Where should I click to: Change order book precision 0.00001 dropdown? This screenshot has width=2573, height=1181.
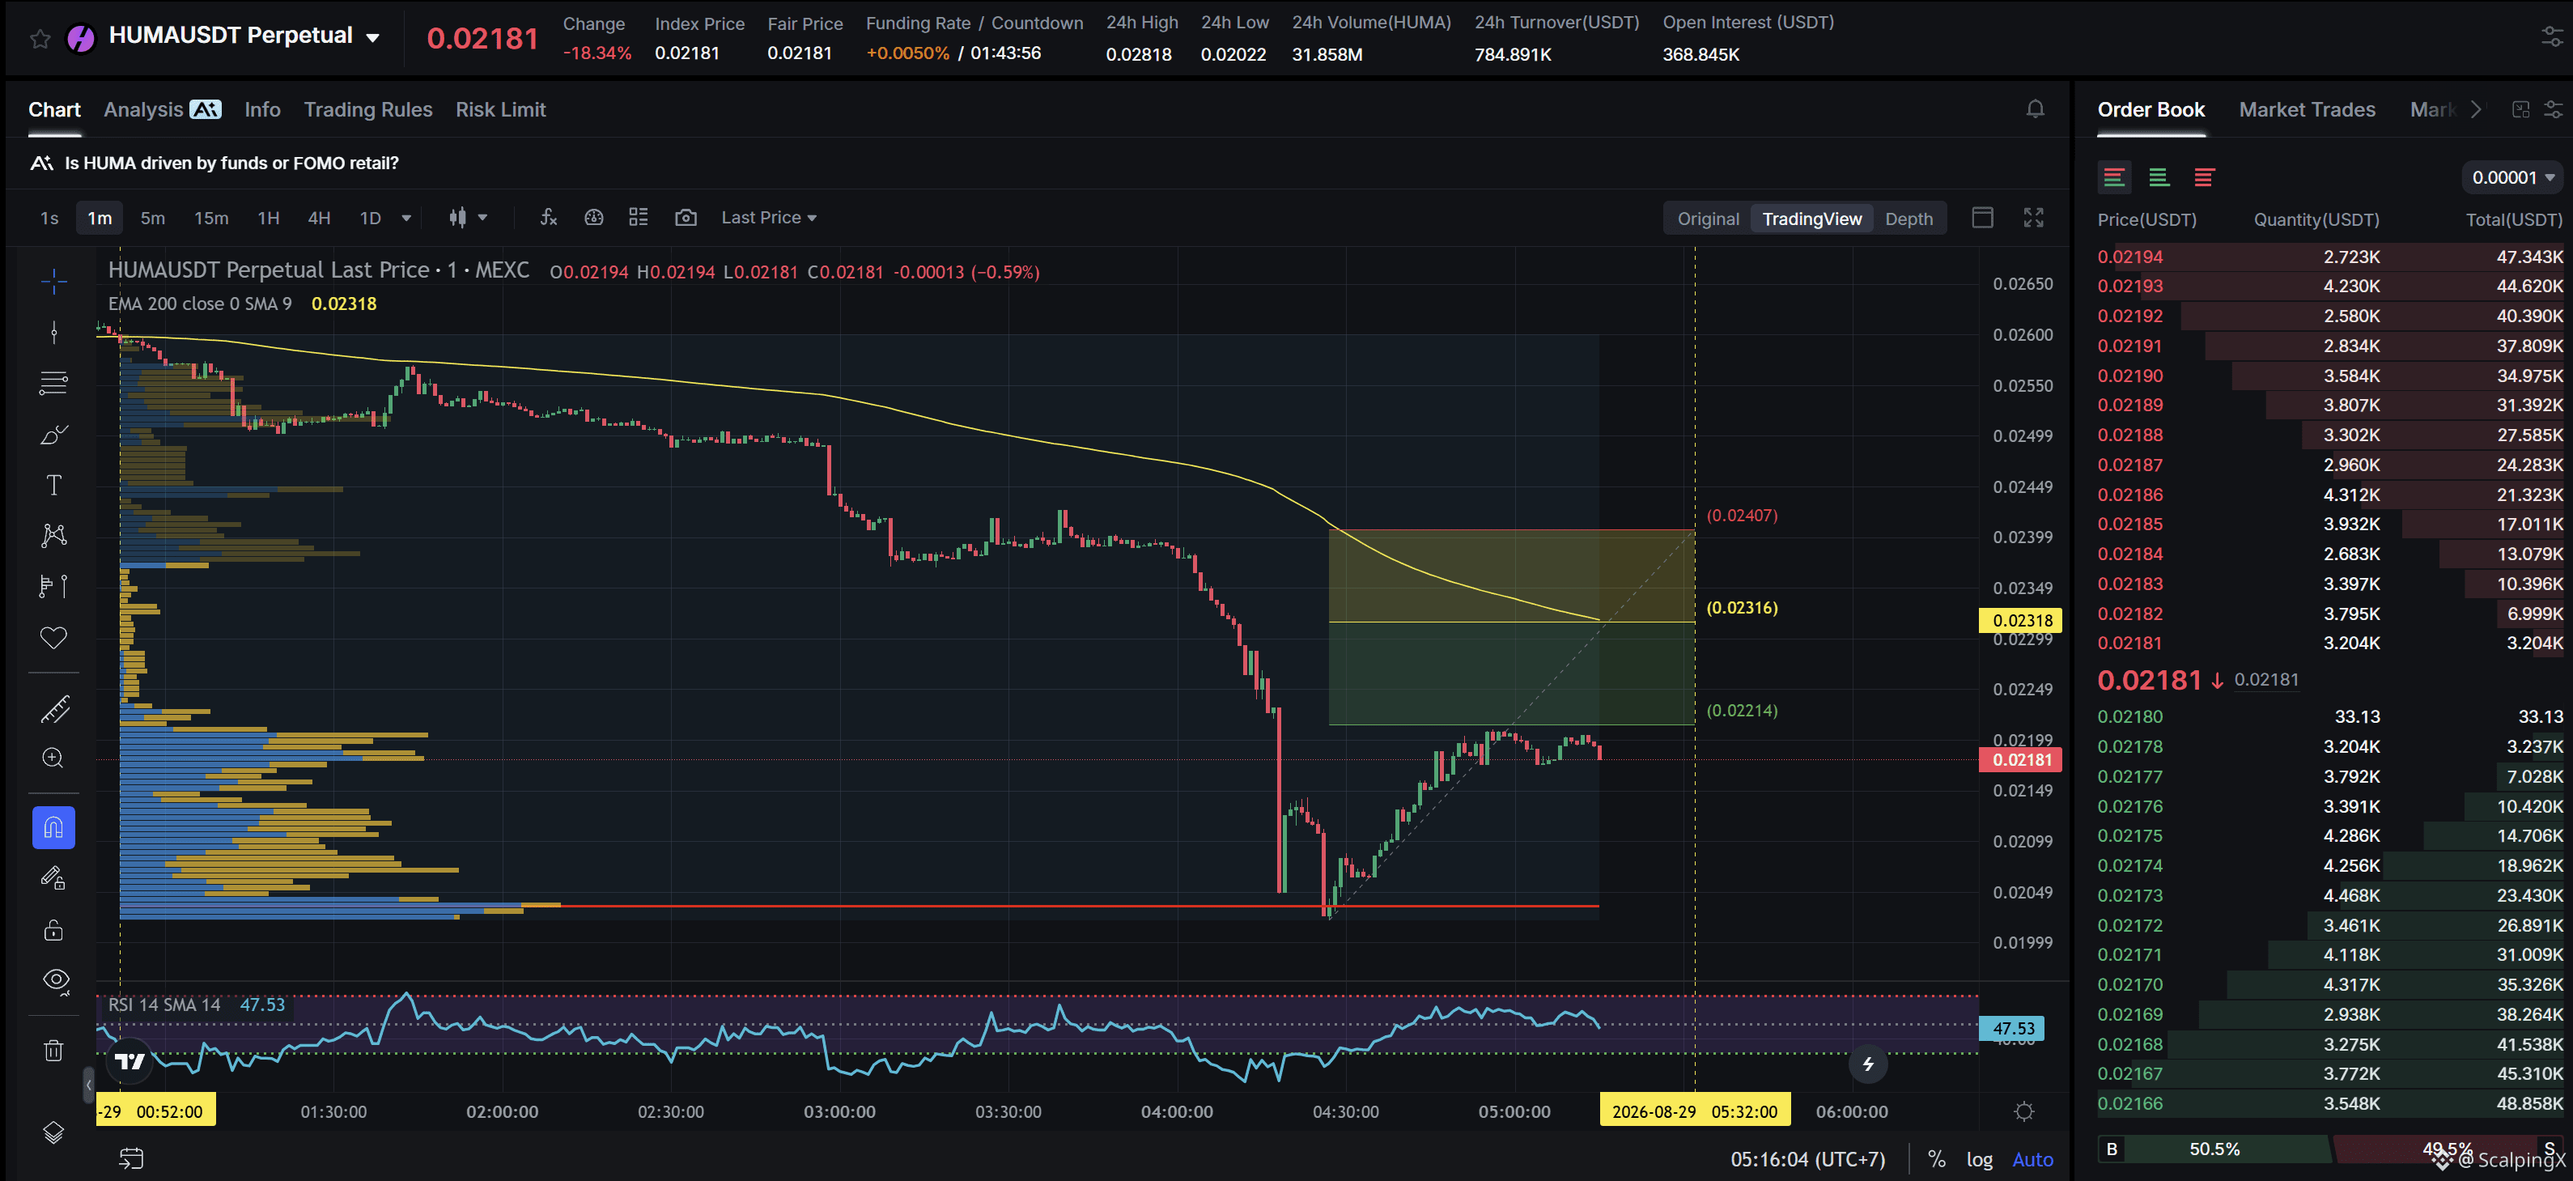(2512, 178)
